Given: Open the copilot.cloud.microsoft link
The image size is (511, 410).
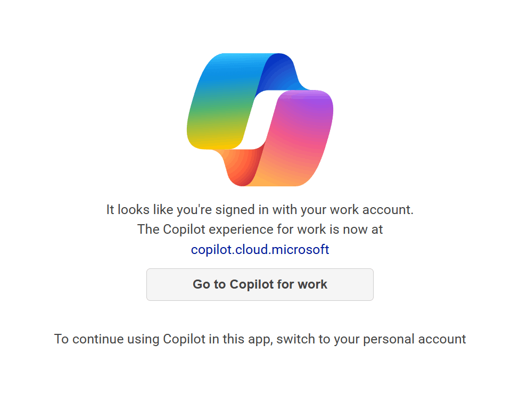Looking at the screenshot, I should (x=260, y=249).
